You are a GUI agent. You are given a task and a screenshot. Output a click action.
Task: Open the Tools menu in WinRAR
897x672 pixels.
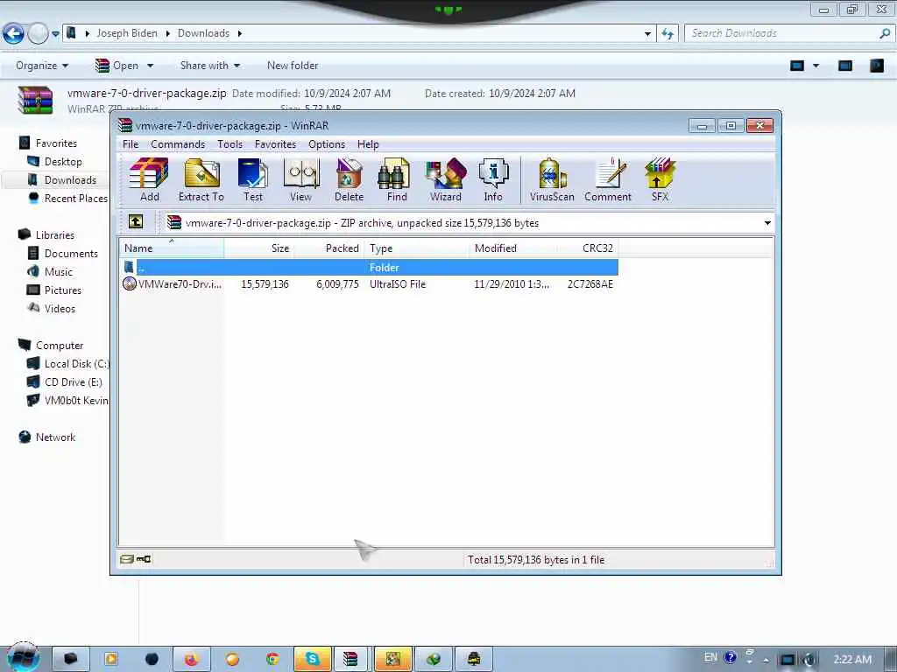(230, 144)
